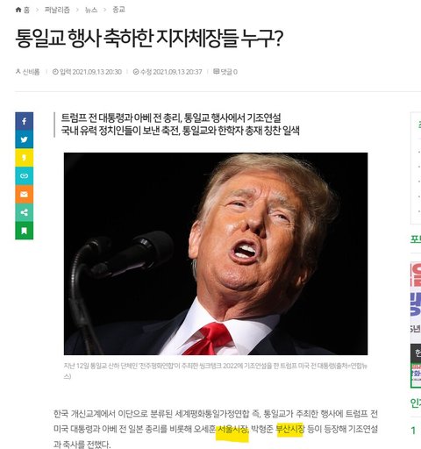Copy article link with chain icon

point(25,176)
